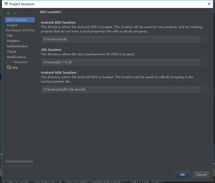Screen dimensions: 215x183
Task: Open Analytics developer service
Action: tap(20, 41)
